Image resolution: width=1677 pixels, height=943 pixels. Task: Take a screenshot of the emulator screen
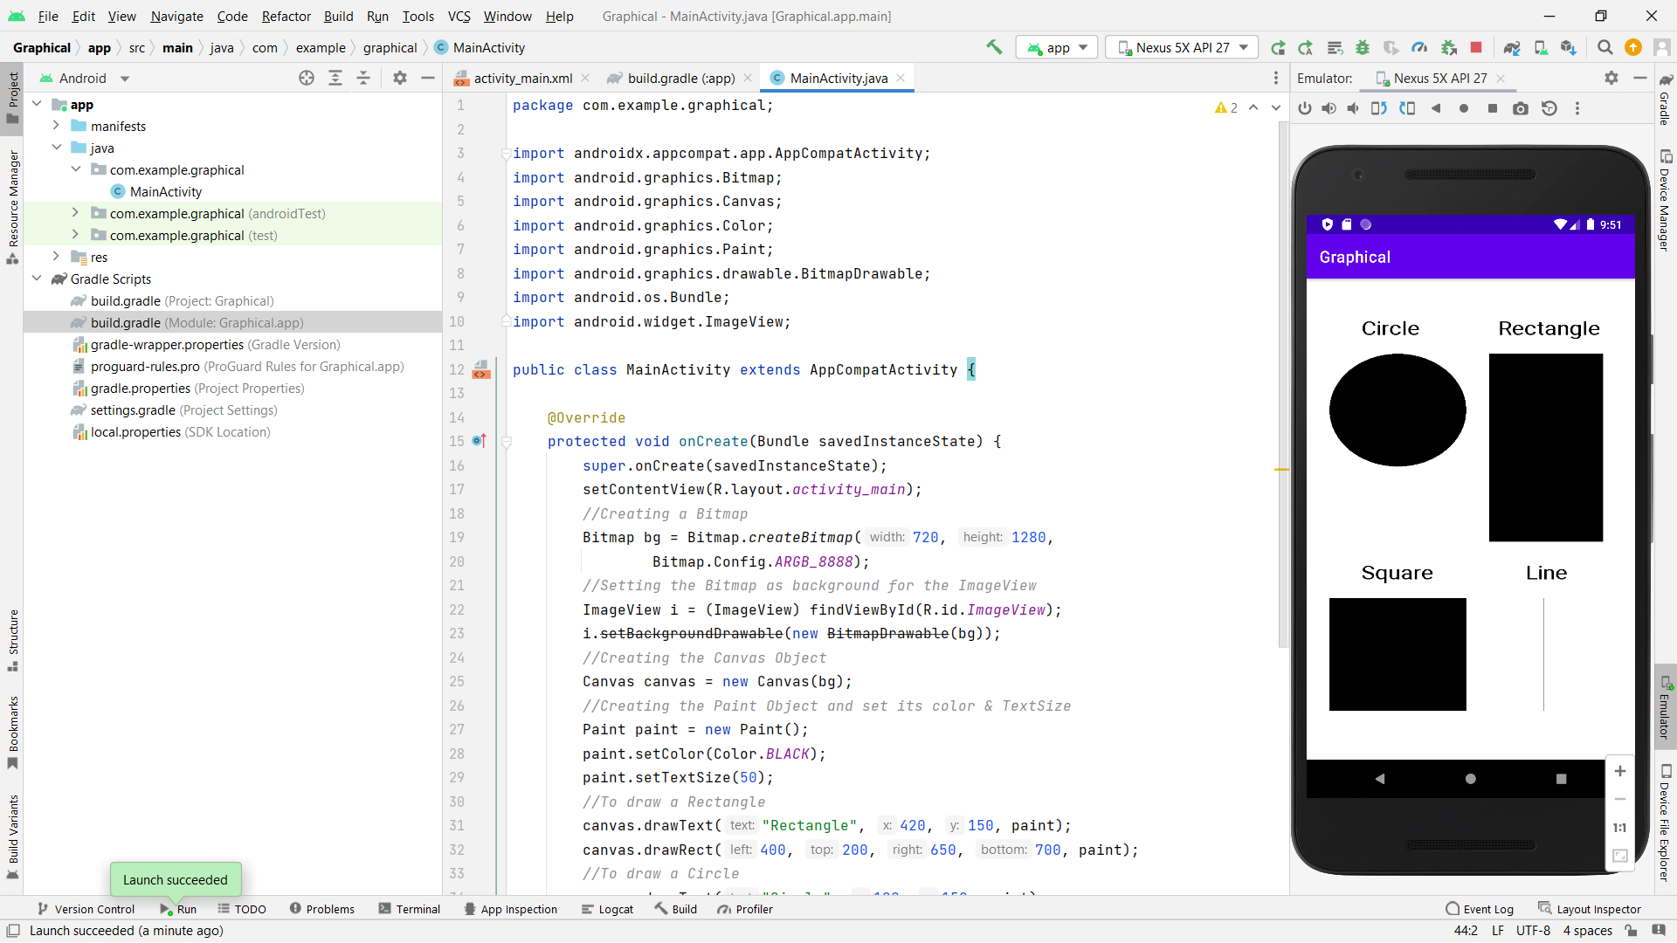pos(1521,108)
